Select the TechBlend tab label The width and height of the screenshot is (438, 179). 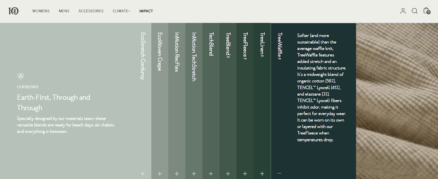pyautogui.click(x=211, y=44)
